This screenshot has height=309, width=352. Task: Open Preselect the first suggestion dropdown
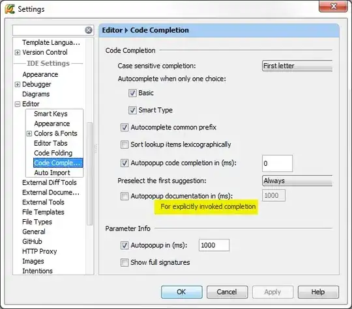[x=297, y=181]
